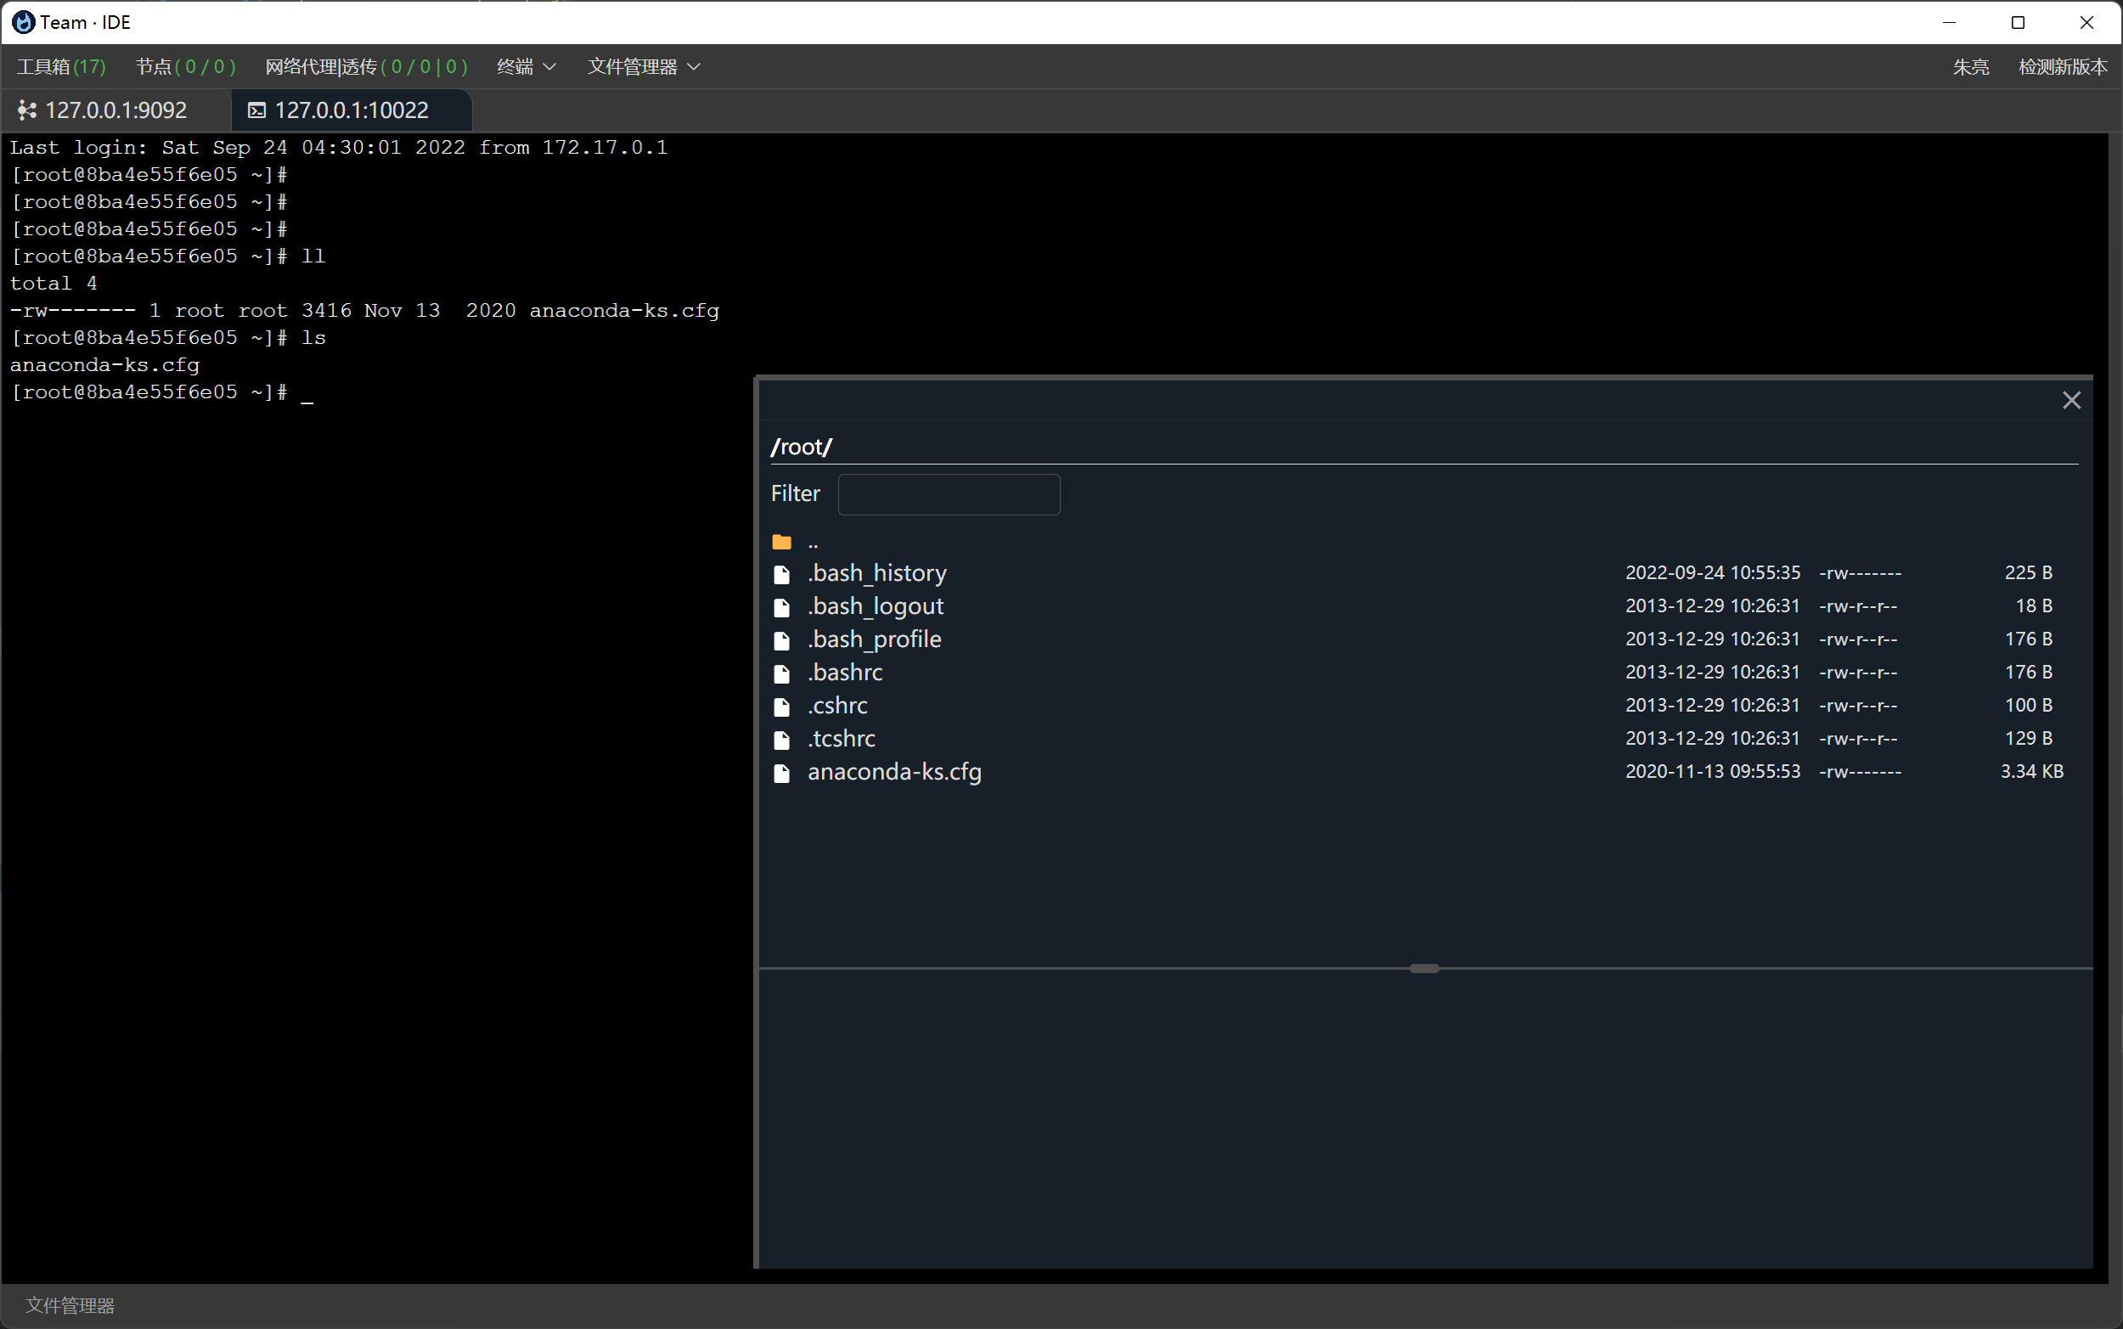Click the file icon beside .bash_history

click(782, 573)
